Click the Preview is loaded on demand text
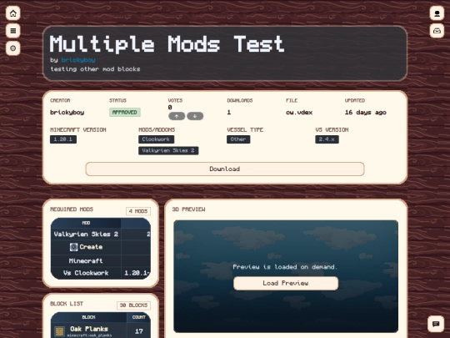Viewport: 450px width, 338px height. coord(286,267)
